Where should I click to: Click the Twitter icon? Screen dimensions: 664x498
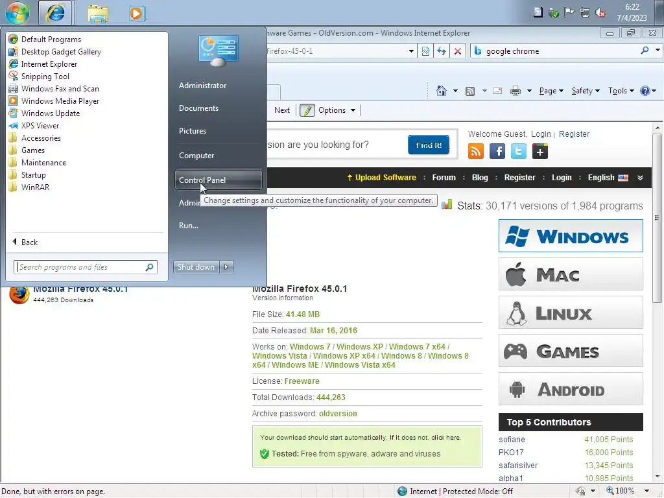coord(519,151)
